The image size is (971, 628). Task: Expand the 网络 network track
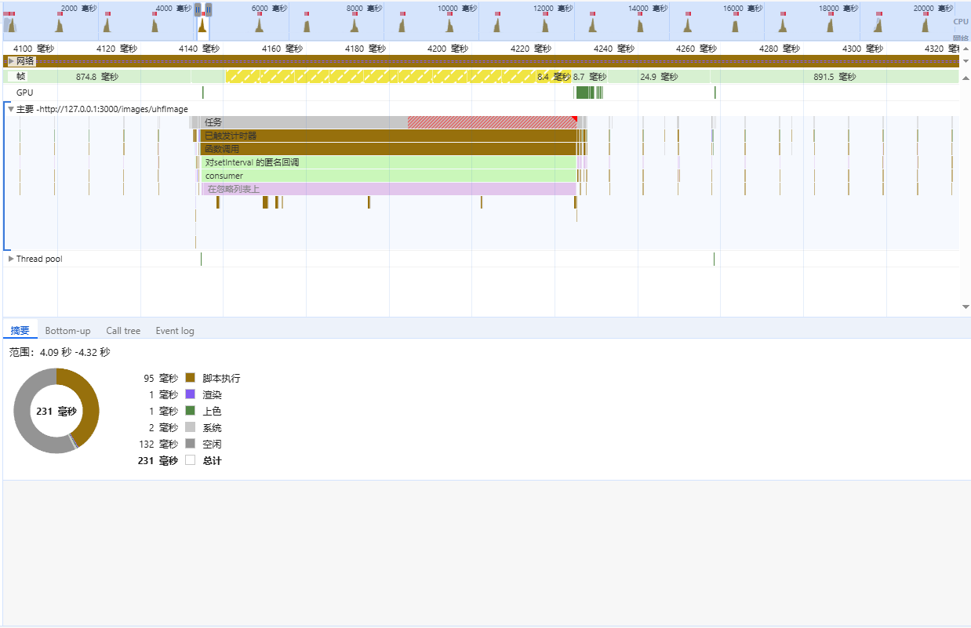point(11,61)
